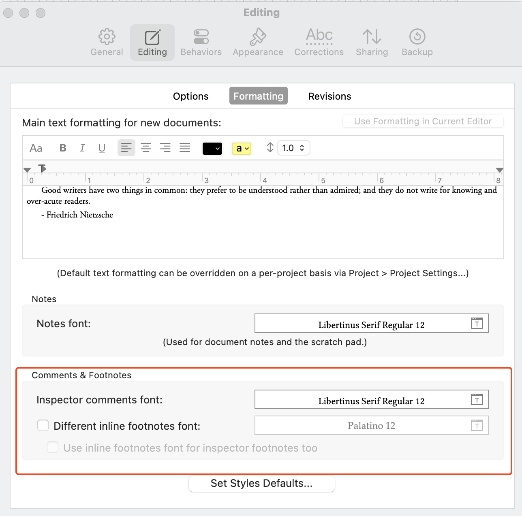
Task: Click the line spacing arrows icon
Action: pyautogui.click(x=270, y=147)
